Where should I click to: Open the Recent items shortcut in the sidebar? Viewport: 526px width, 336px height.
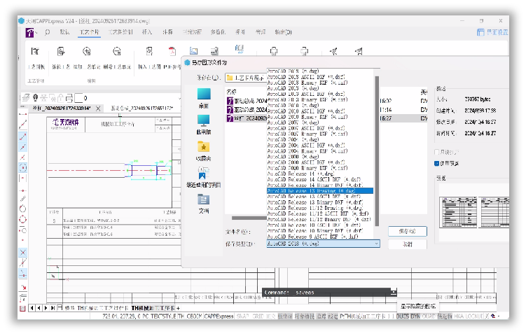coord(204,176)
